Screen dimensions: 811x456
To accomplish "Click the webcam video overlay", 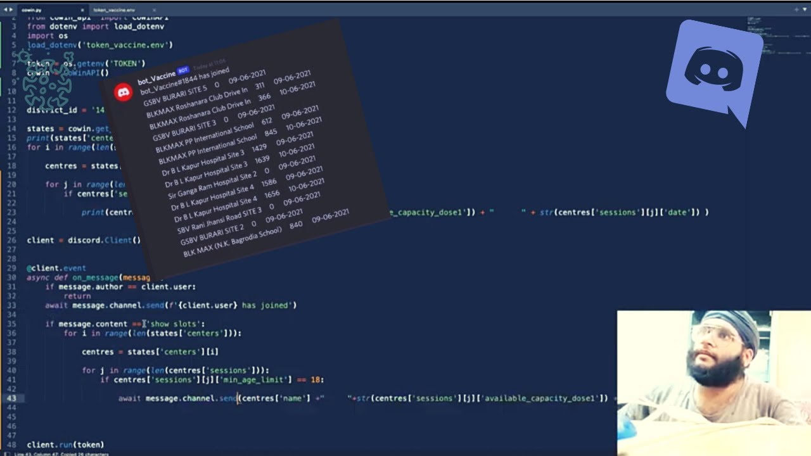I will pyautogui.click(x=714, y=383).
